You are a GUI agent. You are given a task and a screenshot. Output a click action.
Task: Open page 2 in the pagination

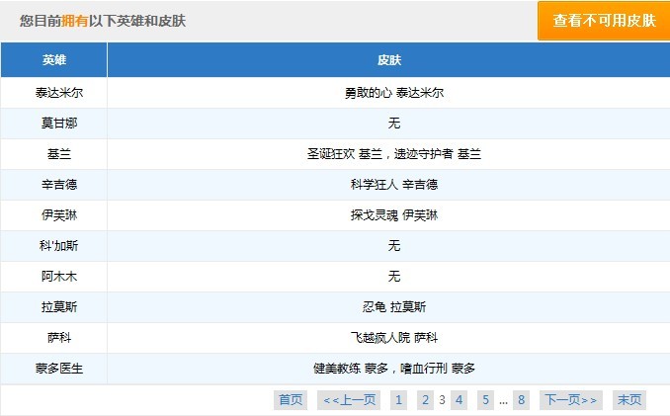(x=425, y=400)
